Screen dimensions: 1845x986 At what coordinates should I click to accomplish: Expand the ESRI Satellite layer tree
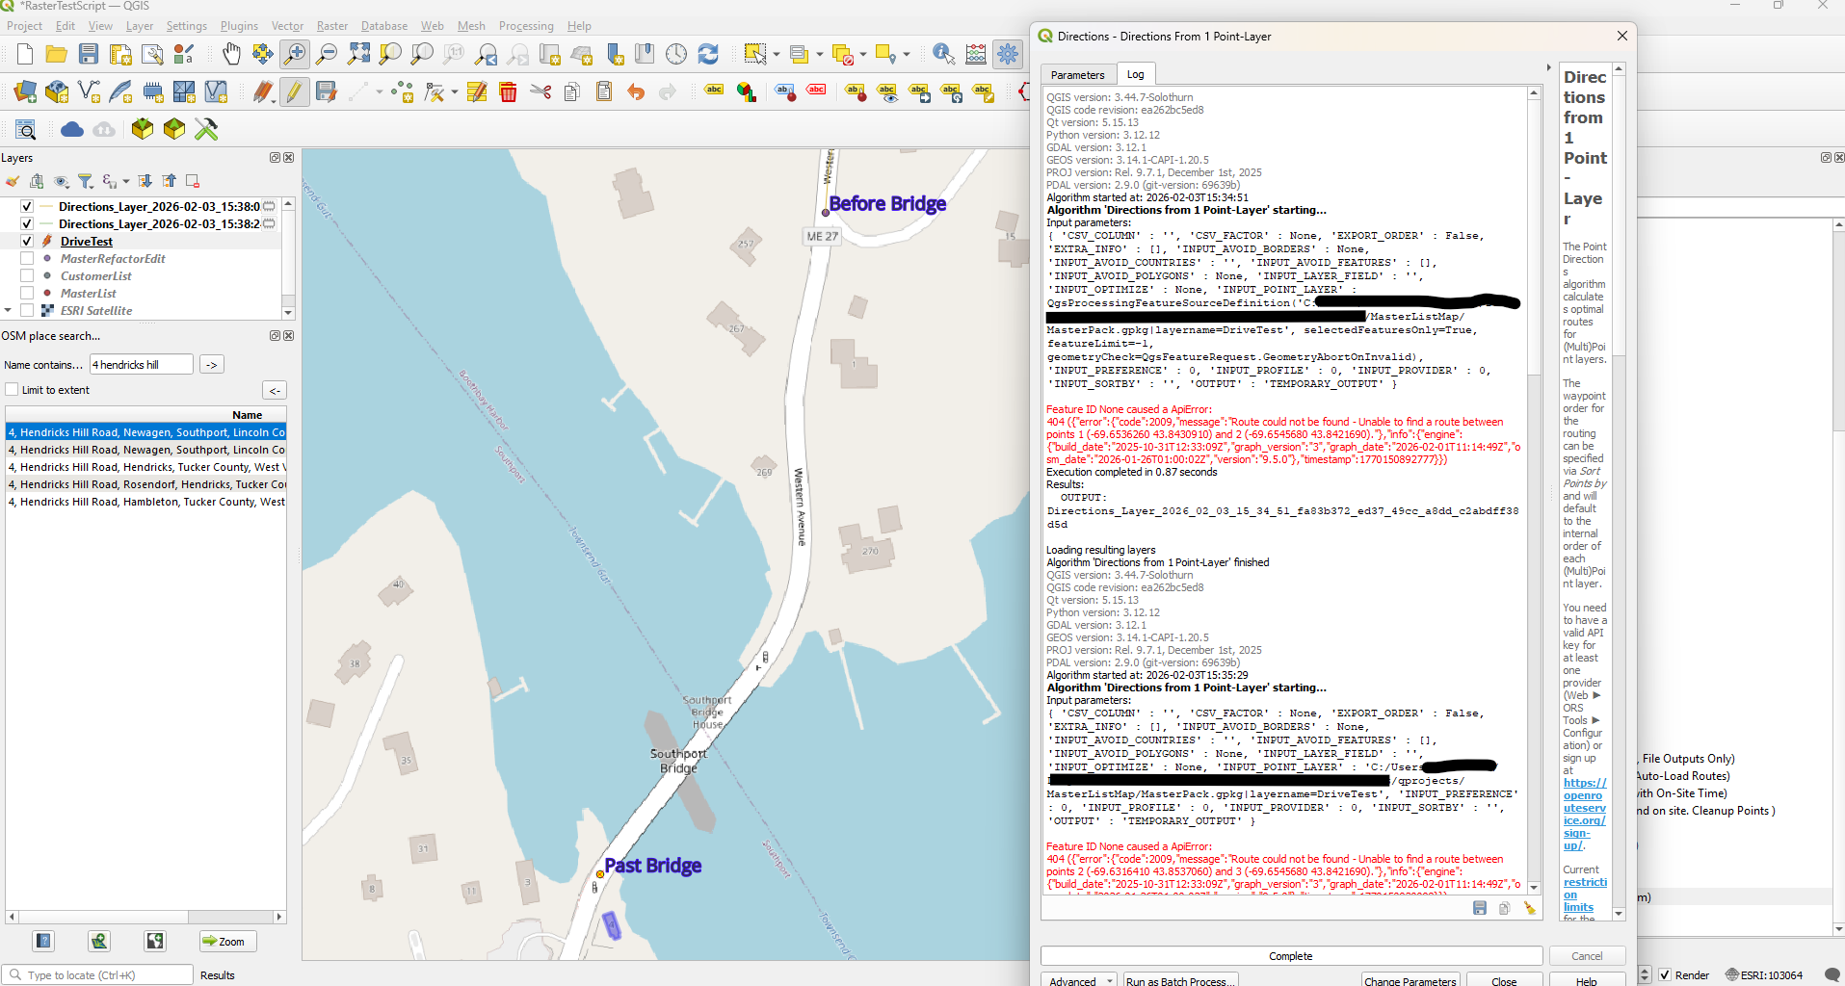pyautogui.click(x=9, y=311)
